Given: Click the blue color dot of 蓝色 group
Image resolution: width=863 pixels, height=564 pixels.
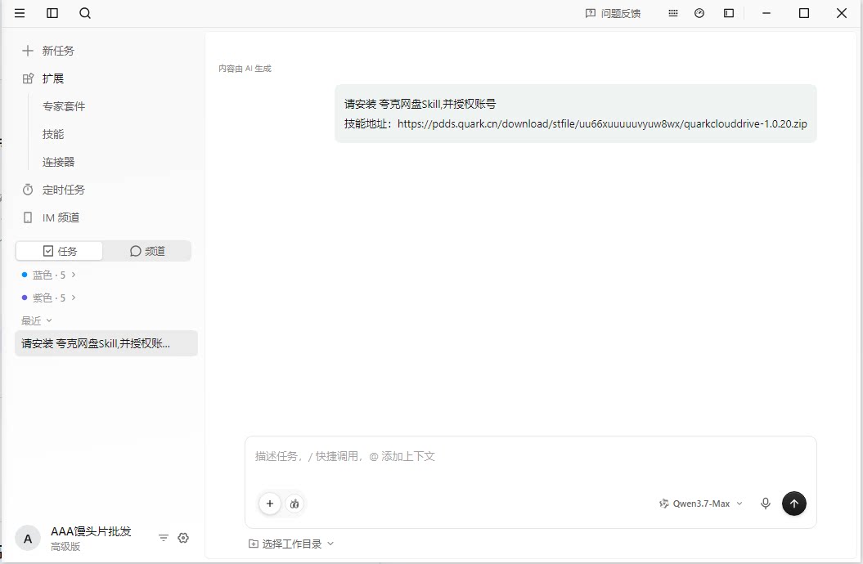Looking at the screenshot, I should click(25, 275).
